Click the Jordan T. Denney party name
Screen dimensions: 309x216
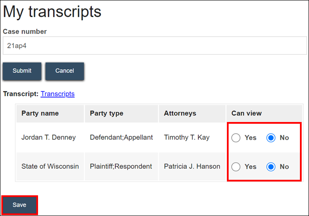coord(48,138)
